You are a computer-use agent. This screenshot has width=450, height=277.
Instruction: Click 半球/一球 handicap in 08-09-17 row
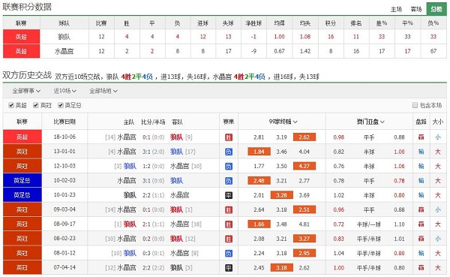click(x=369, y=224)
